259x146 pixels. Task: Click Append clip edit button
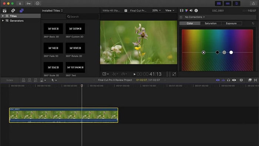36,80
